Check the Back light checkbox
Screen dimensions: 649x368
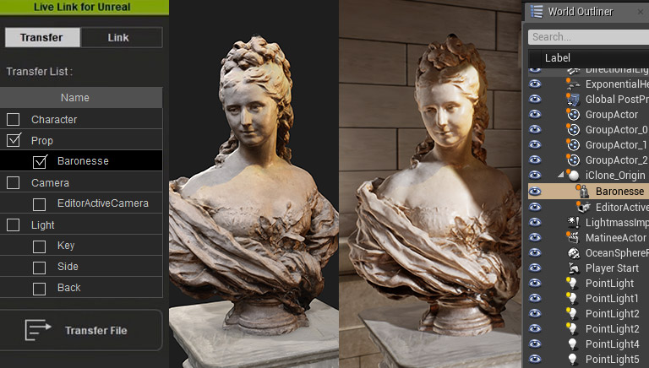click(40, 289)
